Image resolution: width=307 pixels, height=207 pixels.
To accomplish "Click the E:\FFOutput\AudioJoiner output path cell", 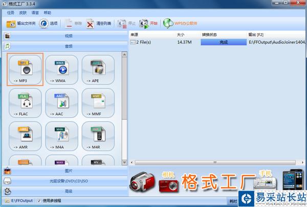I will click(277, 42).
